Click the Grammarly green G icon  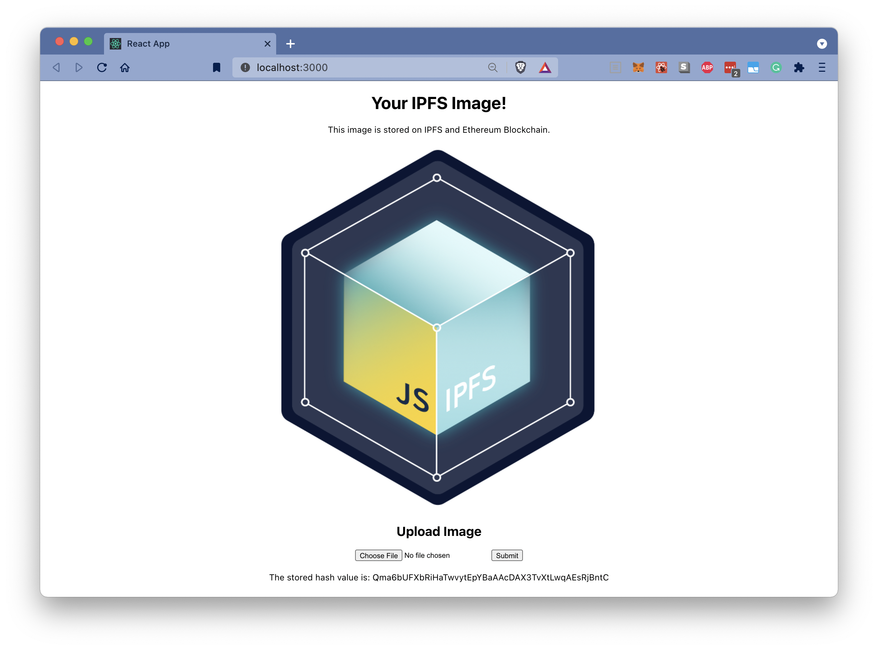click(x=776, y=68)
